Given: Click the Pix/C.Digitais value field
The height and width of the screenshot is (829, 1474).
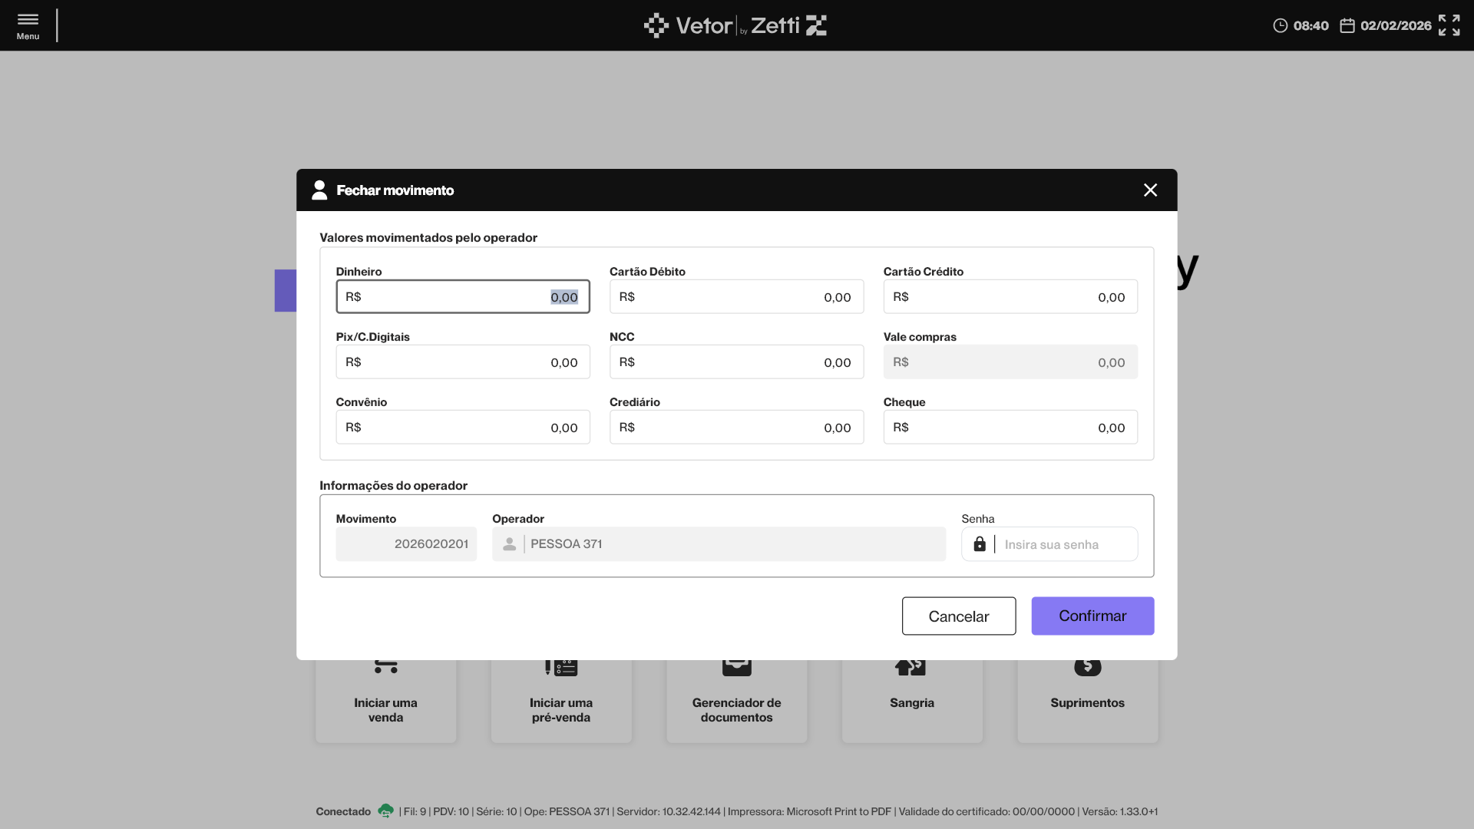Looking at the screenshot, I should pyautogui.click(x=462, y=362).
